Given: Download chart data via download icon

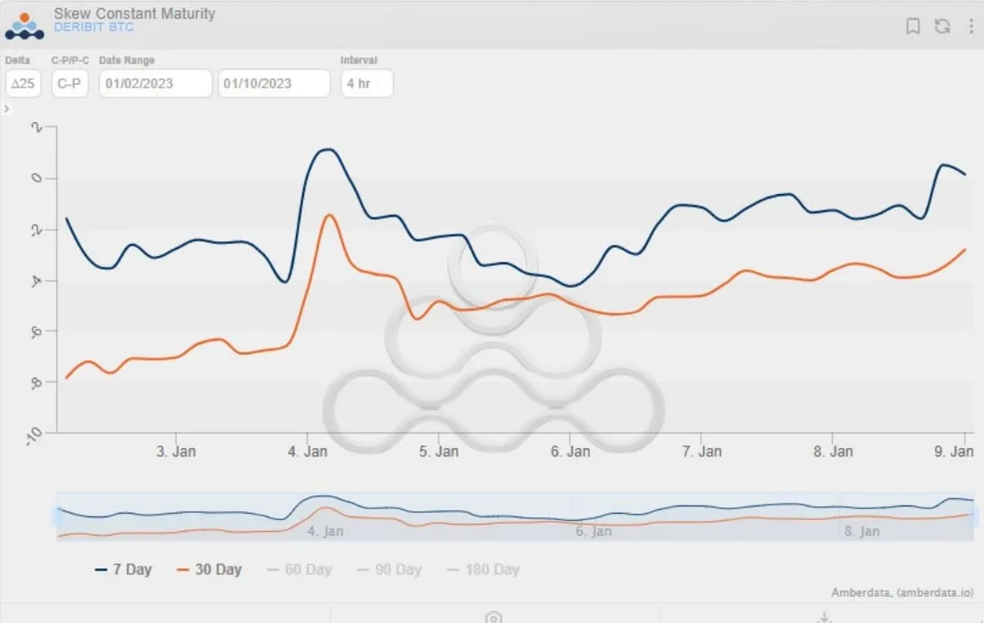Looking at the screenshot, I should pyautogui.click(x=825, y=618).
